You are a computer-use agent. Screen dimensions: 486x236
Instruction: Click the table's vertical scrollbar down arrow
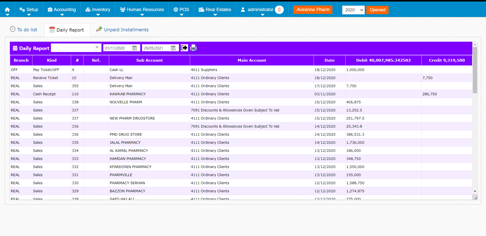point(475,191)
